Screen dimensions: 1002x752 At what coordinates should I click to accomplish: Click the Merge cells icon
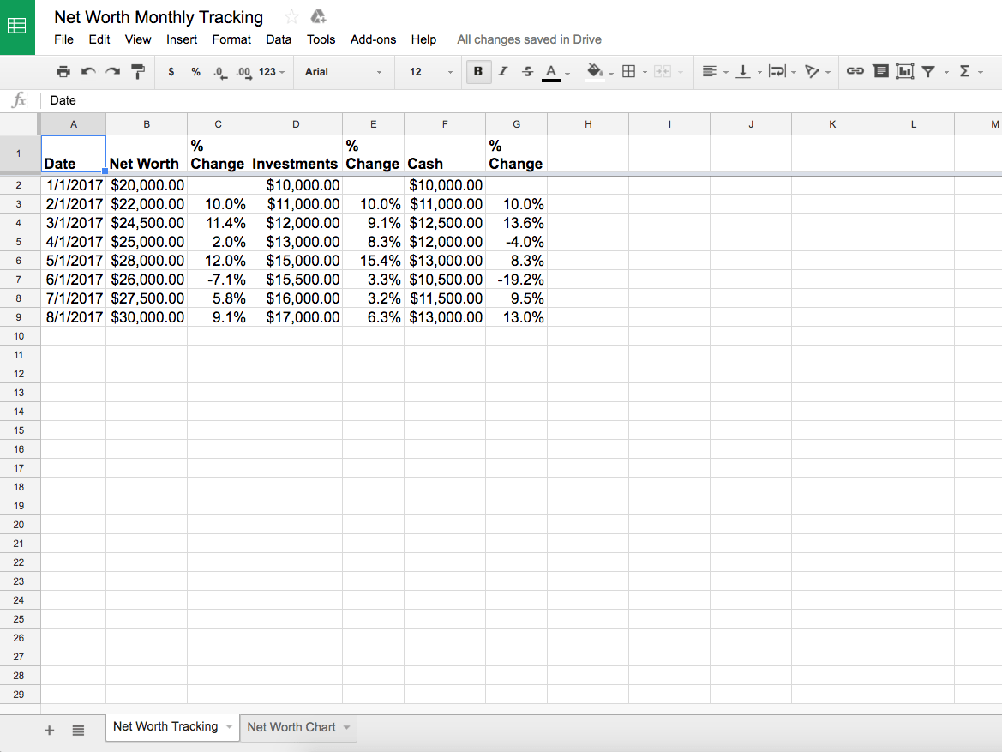(x=663, y=72)
